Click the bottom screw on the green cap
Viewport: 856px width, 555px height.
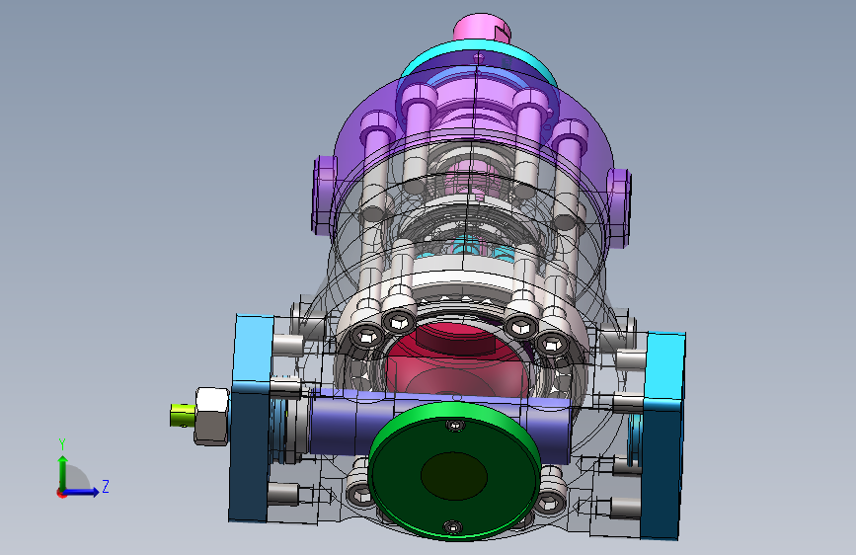pos(452,527)
